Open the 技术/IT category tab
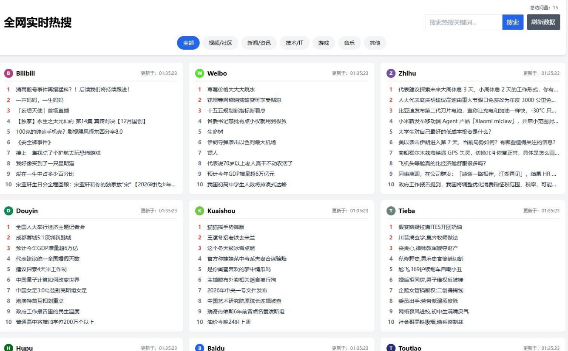Viewport: 568px width, 351px height. point(294,43)
